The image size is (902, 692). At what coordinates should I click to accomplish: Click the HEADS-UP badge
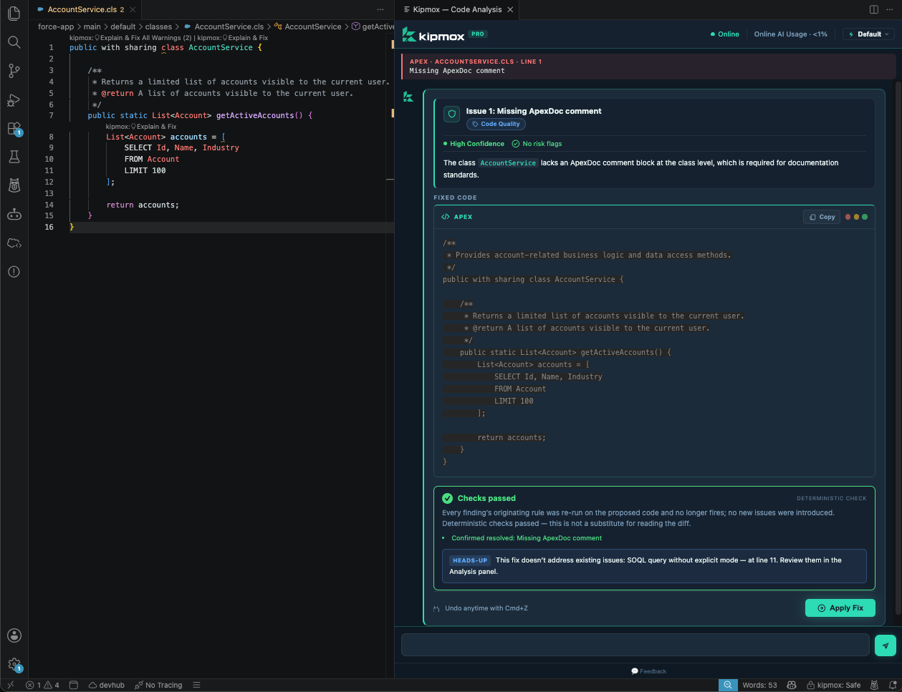(470, 560)
